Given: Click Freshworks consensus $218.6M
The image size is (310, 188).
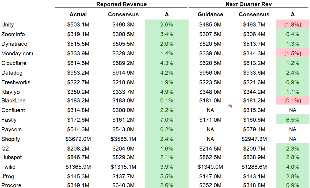Looking at the screenshot, I should coord(123,82).
